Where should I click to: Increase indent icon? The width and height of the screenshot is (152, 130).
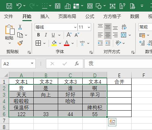pyautogui.click(x=108, y=43)
